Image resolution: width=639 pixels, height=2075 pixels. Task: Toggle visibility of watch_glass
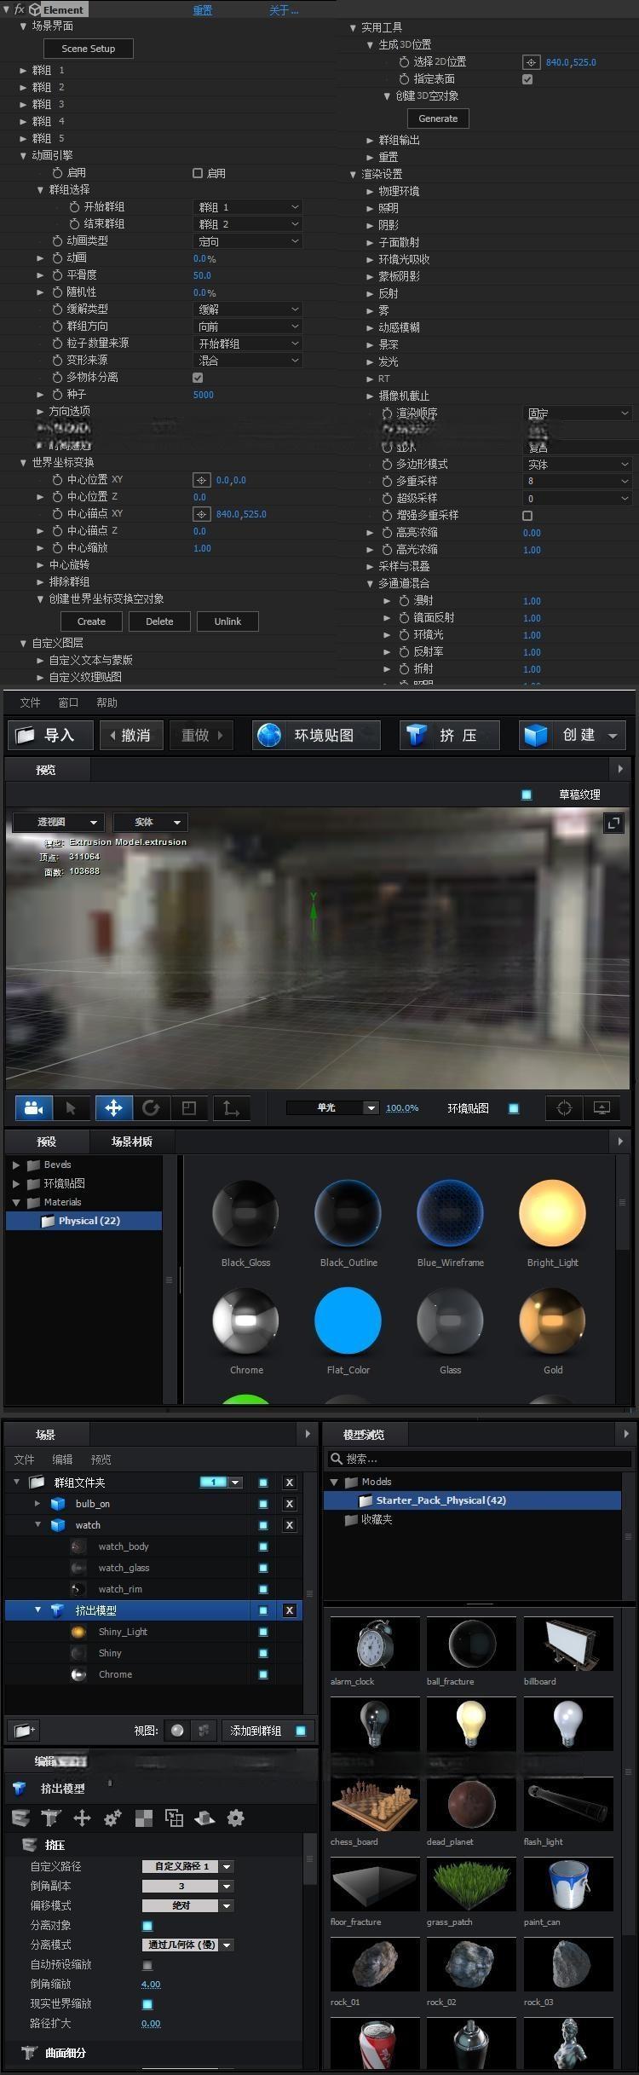click(x=263, y=1568)
